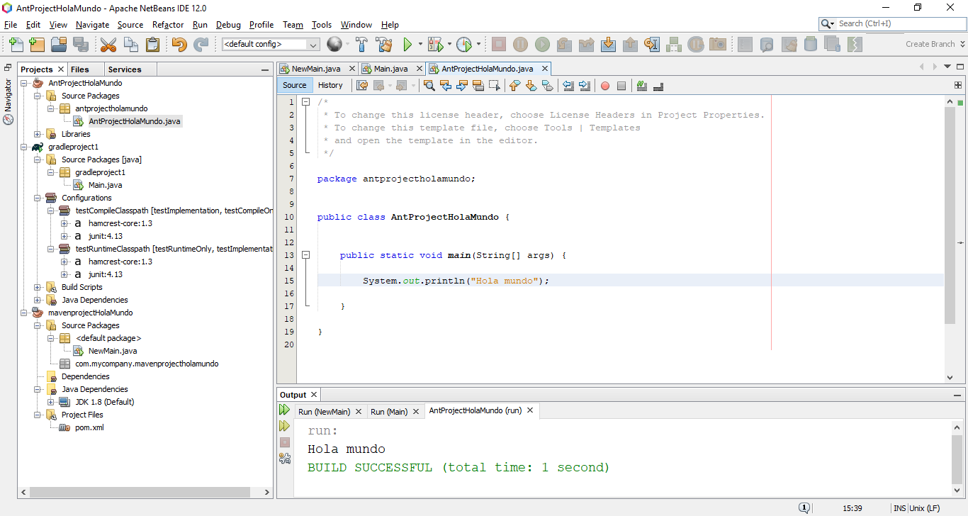Start macro recording with the red circle icon

click(605, 85)
